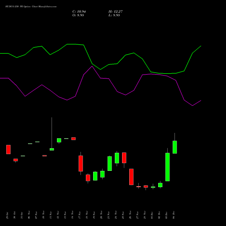The height and width of the screenshot is (226, 226).
Task: Select the 26 Nov date label
Action: click(x=130, y=215)
